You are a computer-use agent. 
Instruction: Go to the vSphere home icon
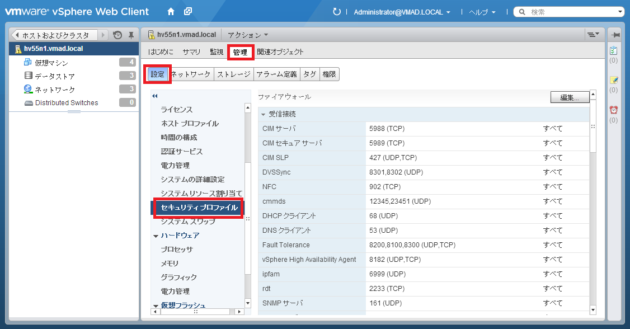[x=171, y=12]
